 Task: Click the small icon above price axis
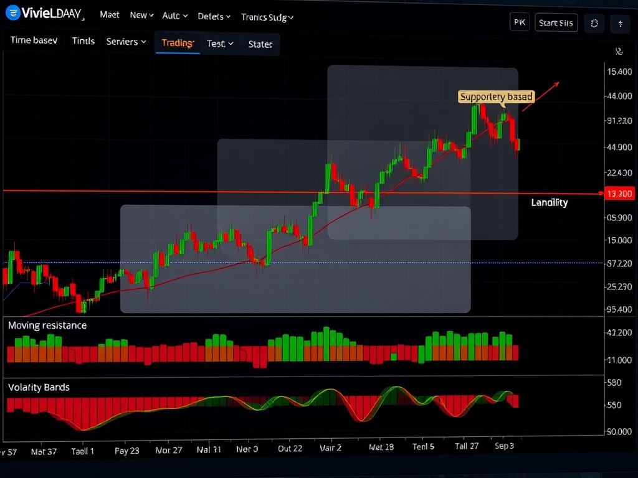click(619, 52)
